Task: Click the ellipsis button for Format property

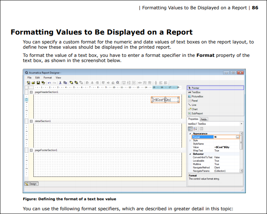Action: click(x=237, y=137)
